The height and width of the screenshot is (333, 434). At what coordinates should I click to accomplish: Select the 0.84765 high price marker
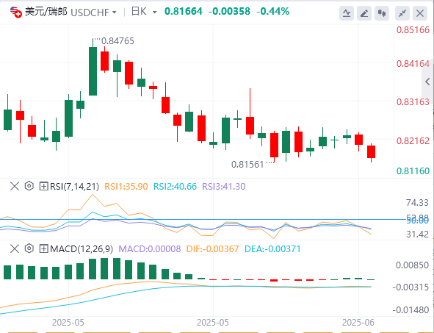pos(117,41)
